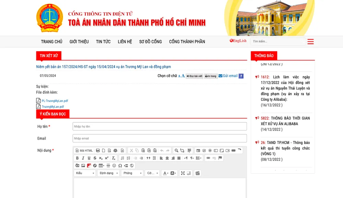This screenshot has width=343, height=198.
Task: Click the Find magnifier icon in editor
Action: [176, 150]
